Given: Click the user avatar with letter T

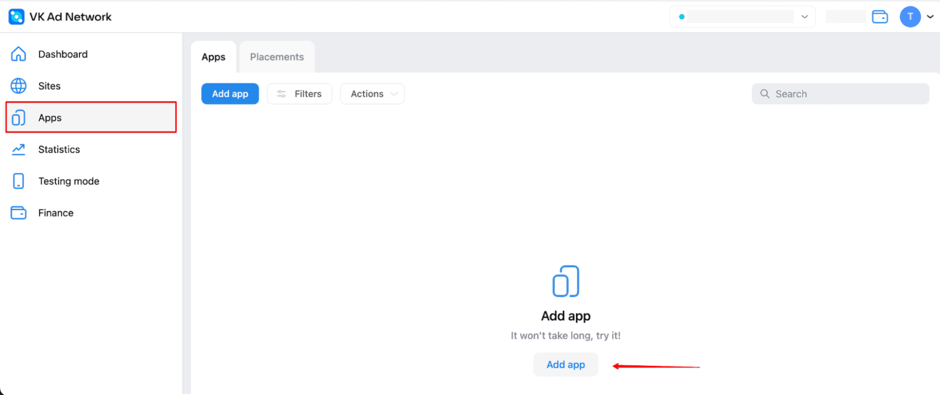Looking at the screenshot, I should 910,17.
